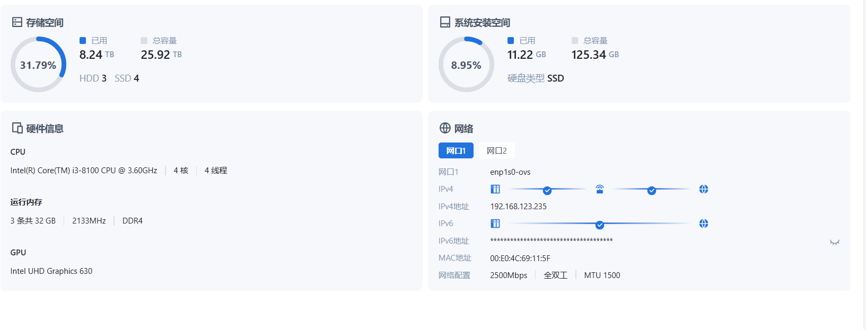Switch to the 网口2 tab
Screen dimensions: 866x330
click(x=497, y=150)
